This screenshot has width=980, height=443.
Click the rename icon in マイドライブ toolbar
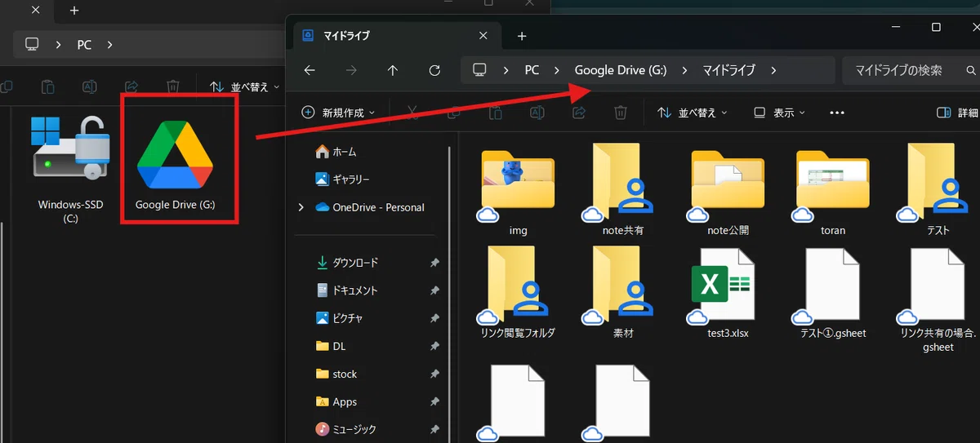pyautogui.click(x=537, y=113)
